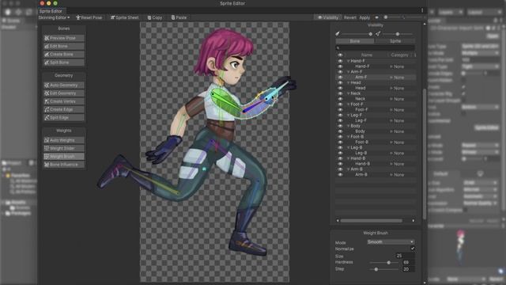Viewport: 506px width, 285px height.
Task: Hide the Hand-F group via eye icon
Action: (x=340, y=61)
